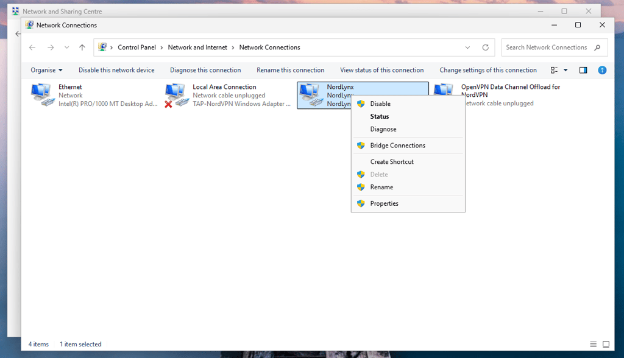Select the Ethernet adapter icon
This screenshot has height=358, width=624.
[43, 95]
